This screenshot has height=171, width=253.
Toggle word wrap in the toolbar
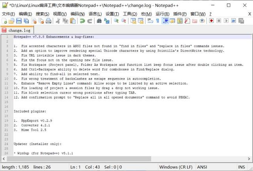[x=150, y=21]
